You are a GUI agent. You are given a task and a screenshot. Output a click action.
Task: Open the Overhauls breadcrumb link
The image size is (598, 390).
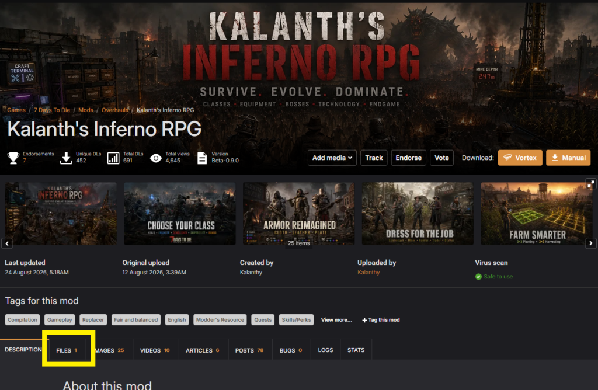(115, 110)
